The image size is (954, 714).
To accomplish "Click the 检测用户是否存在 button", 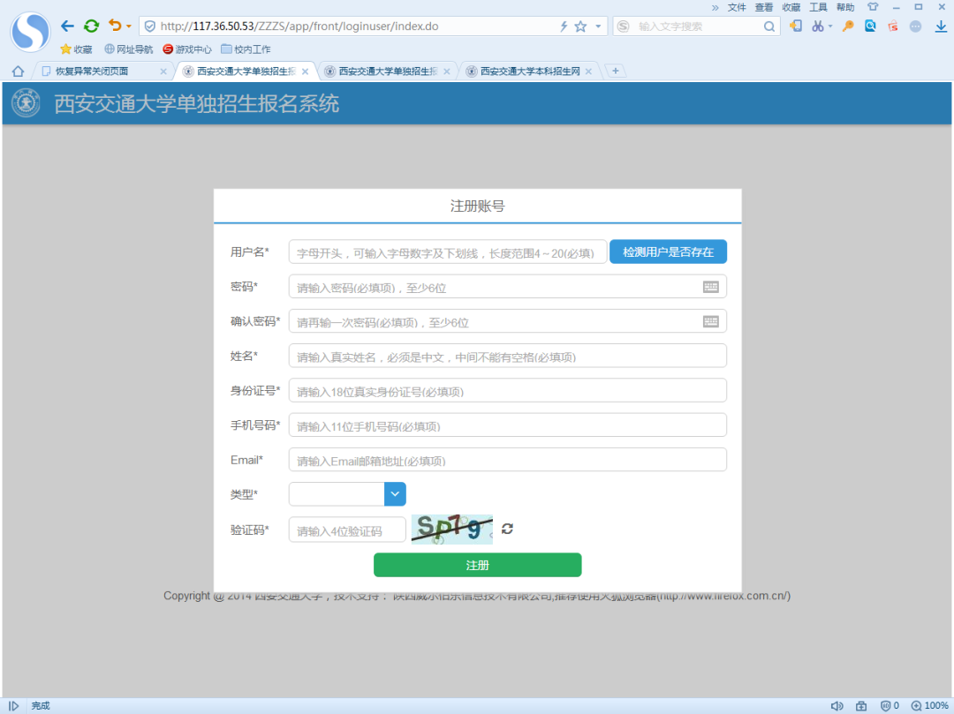I will 668,252.
